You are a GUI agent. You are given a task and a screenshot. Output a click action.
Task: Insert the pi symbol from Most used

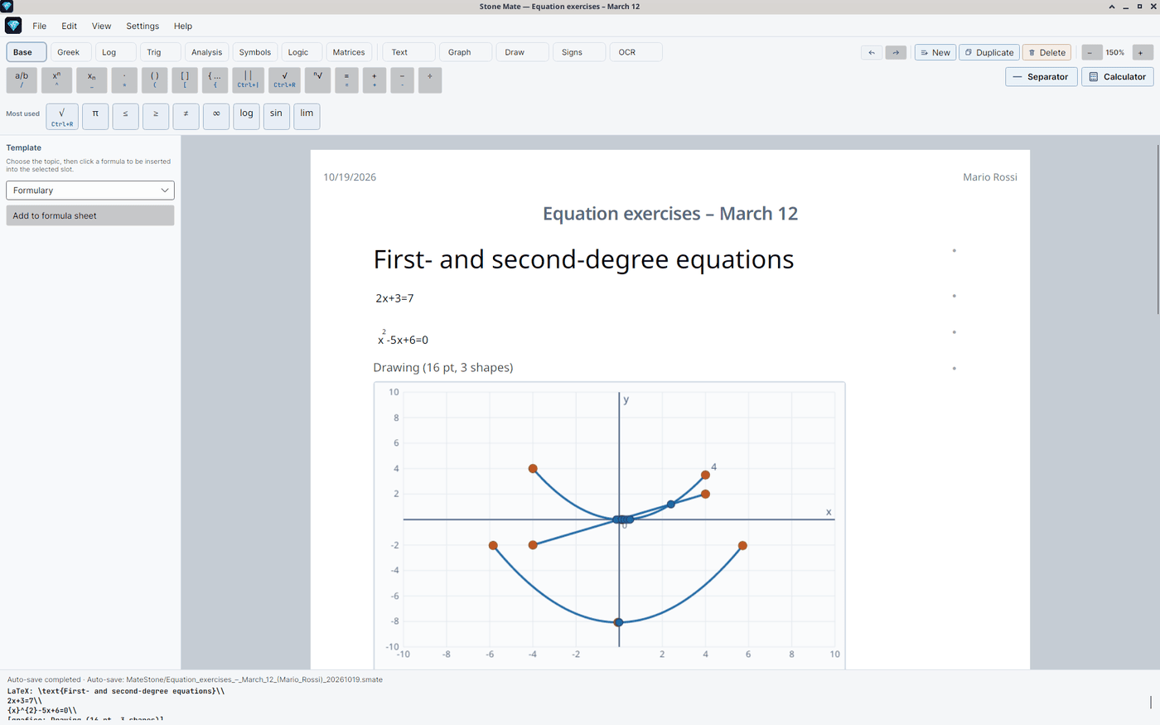(x=95, y=116)
